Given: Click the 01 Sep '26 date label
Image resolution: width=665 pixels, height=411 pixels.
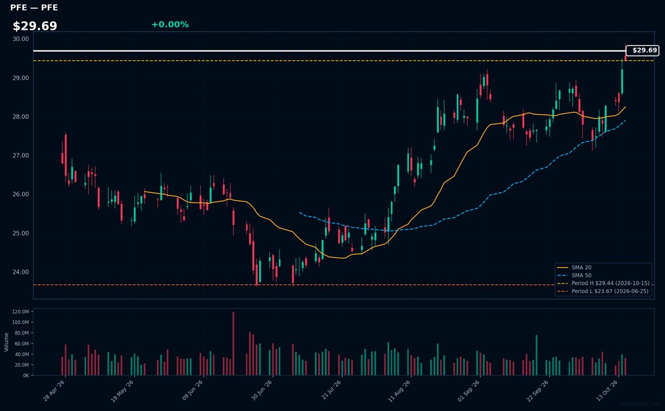Looking at the screenshot, I should 469,391.
